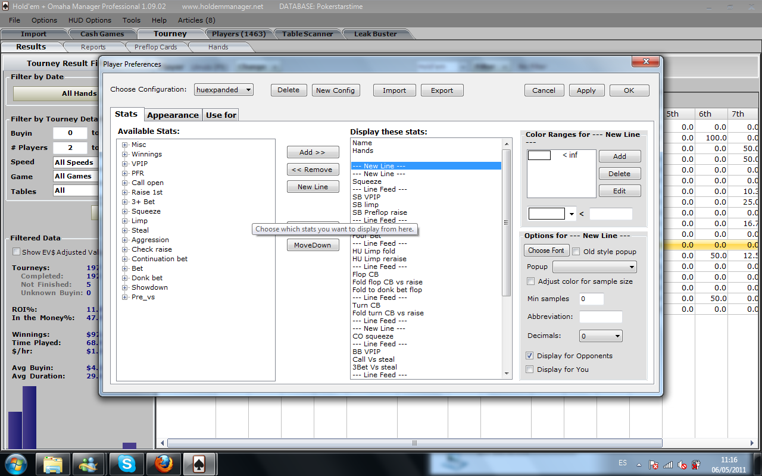Click the Export button
Screen dimensions: 762x476
point(442,90)
